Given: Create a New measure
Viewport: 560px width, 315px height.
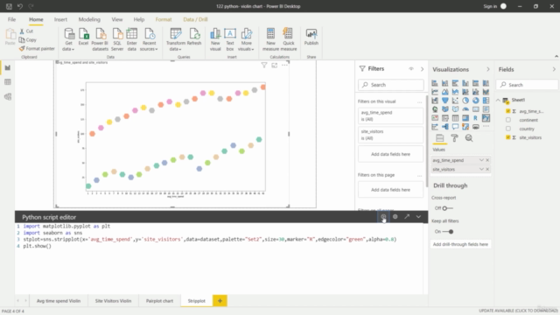Looking at the screenshot, I should click(x=270, y=39).
